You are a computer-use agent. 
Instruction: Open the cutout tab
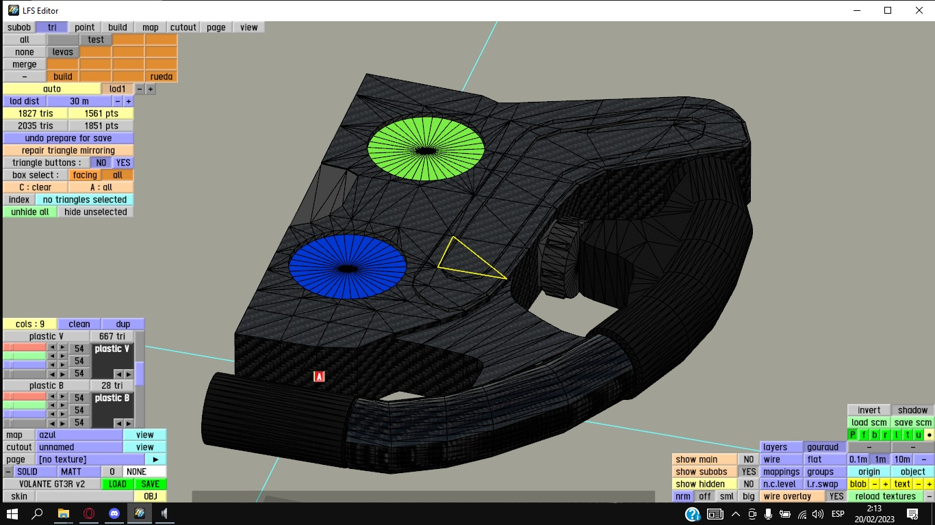tap(183, 27)
